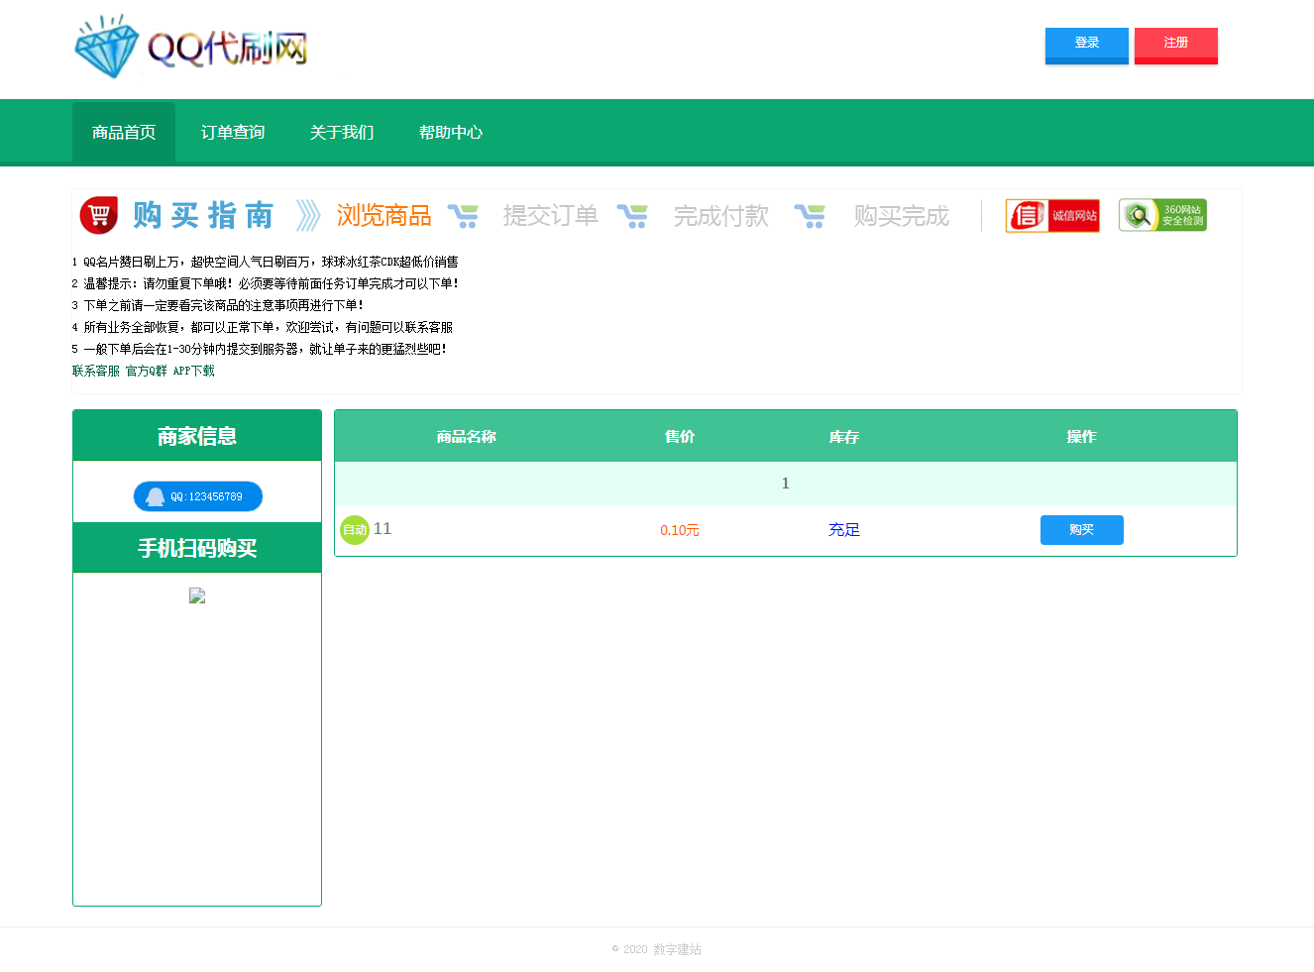This screenshot has height=972, width=1314.
Task: Open the 联系客服 link
Action: pos(96,371)
